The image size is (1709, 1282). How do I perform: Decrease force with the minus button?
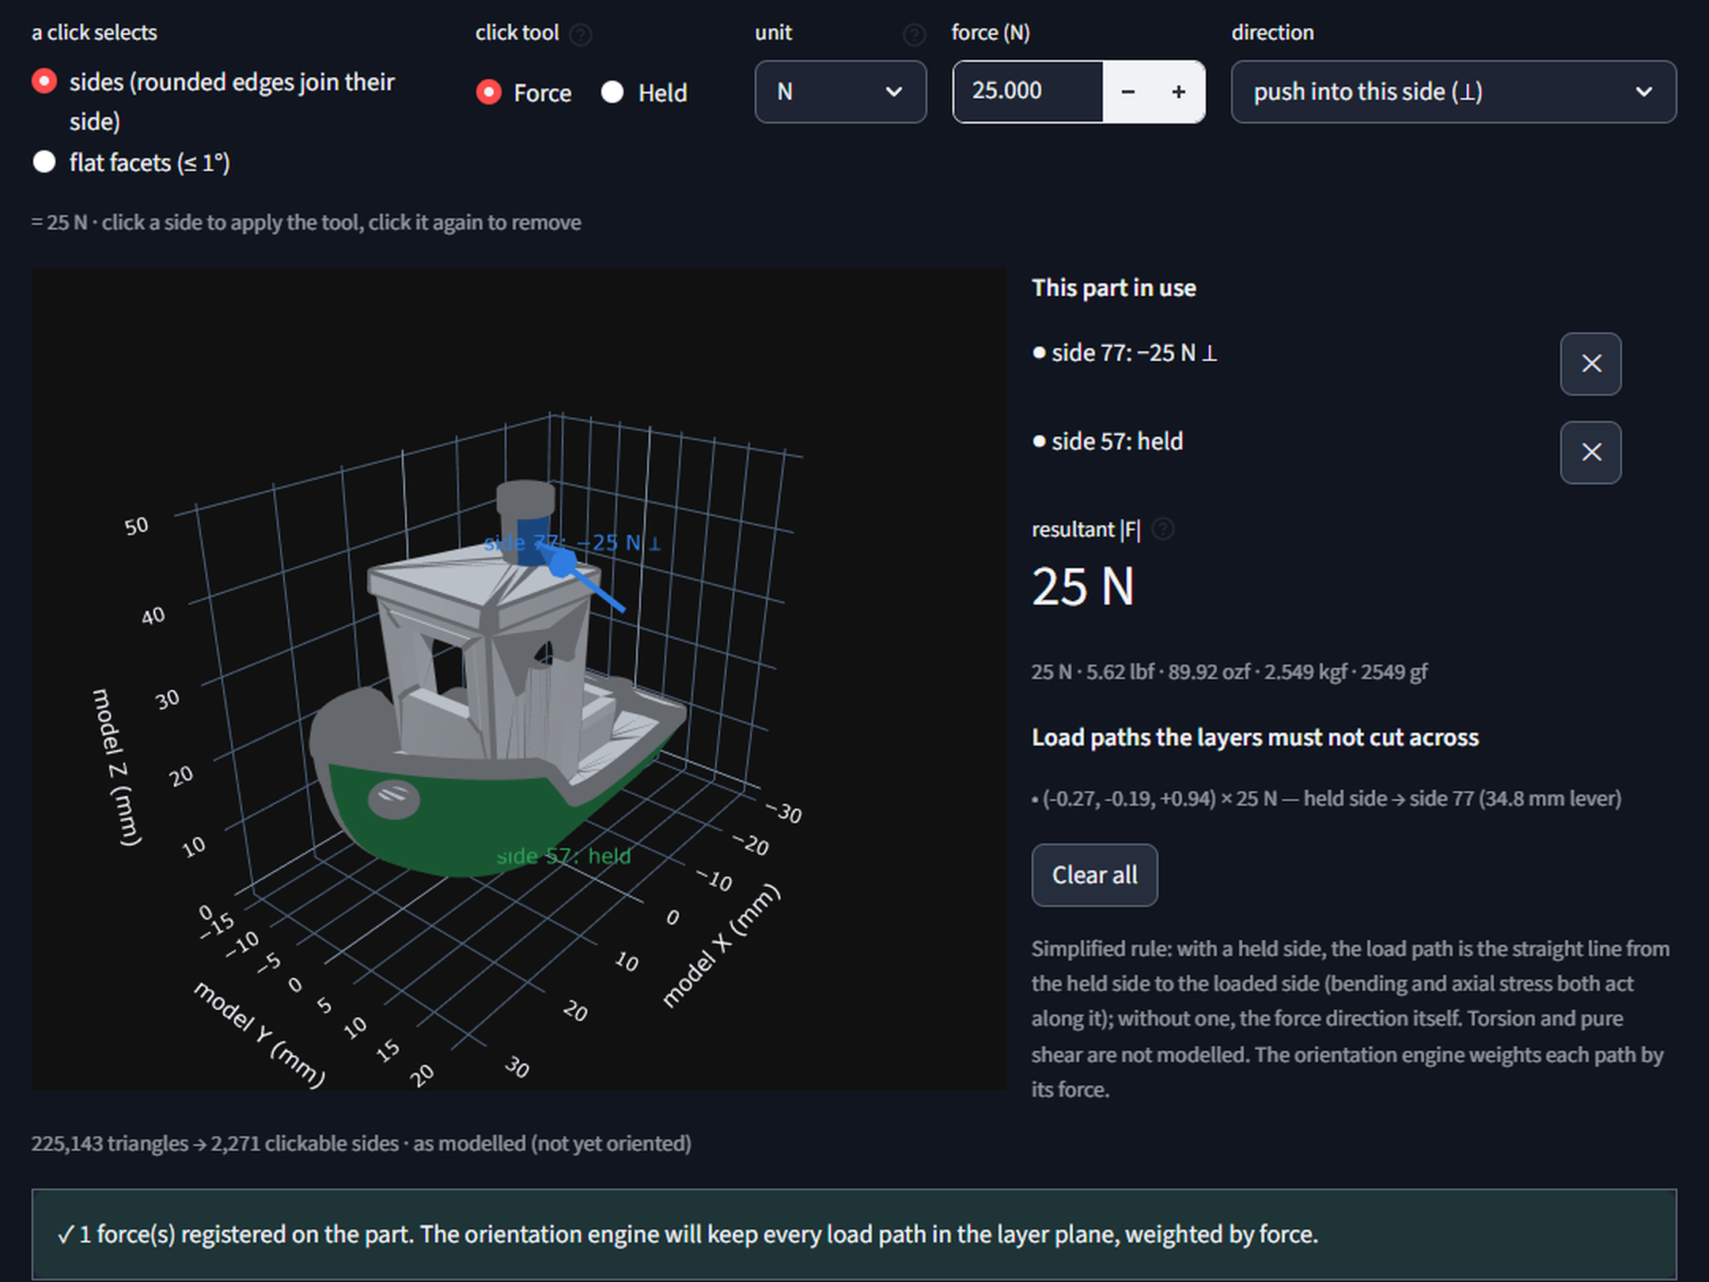1128,92
